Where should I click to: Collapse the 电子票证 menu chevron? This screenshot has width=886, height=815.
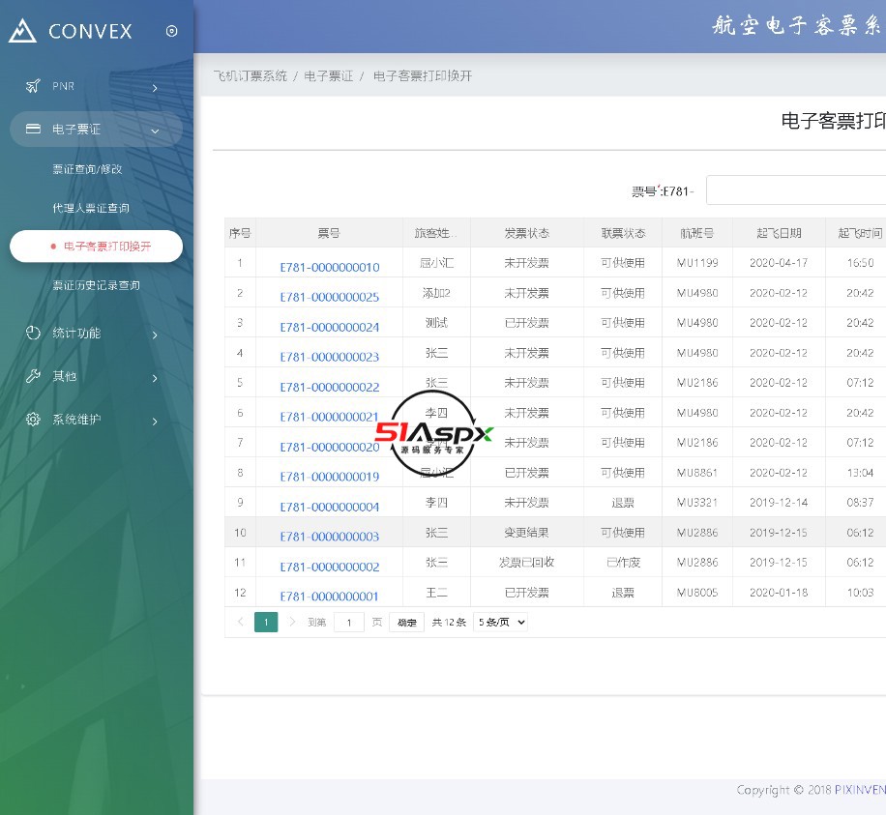pyautogui.click(x=155, y=131)
